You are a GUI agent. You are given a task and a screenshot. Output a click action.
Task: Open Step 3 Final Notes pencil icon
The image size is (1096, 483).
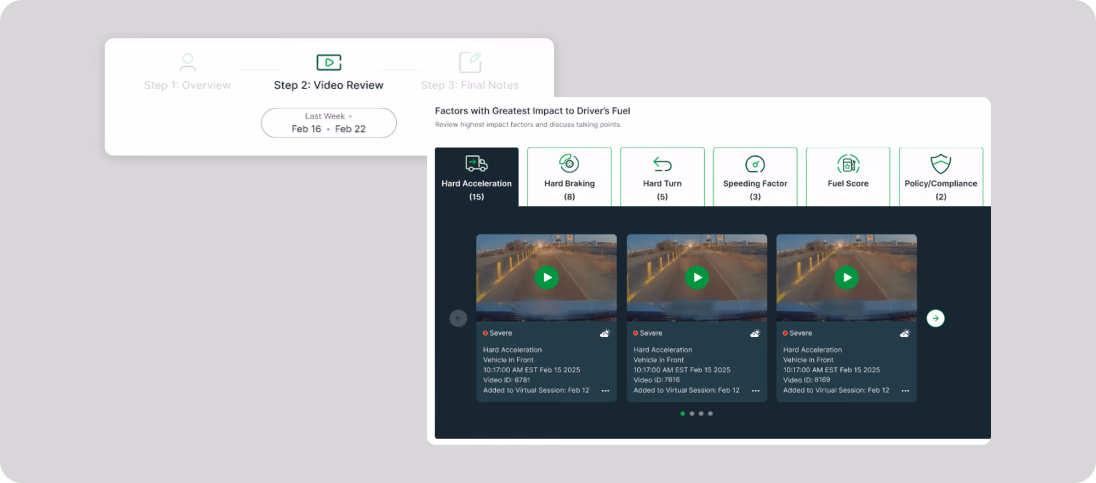point(470,62)
